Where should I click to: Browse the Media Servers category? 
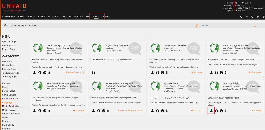(x=9, y=110)
